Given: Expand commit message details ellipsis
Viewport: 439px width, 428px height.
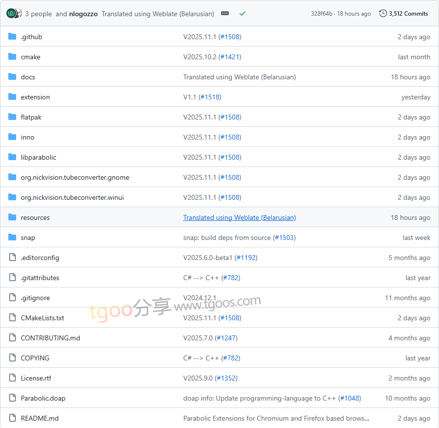Looking at the screenshot, I should tap(225, 14).
